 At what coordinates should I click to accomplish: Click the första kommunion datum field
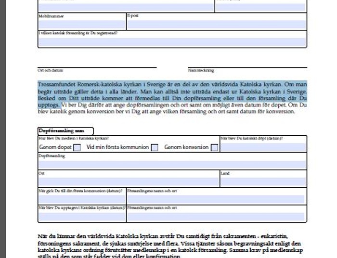tap(81, 199)
